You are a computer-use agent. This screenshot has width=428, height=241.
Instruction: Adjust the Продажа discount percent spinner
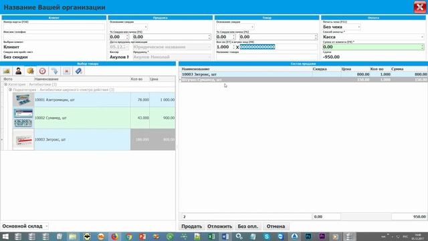(x=127, y=37)
